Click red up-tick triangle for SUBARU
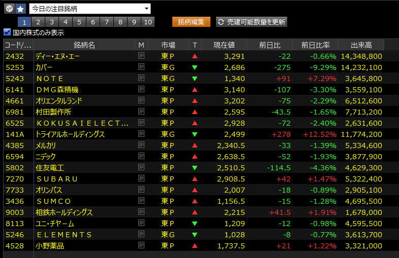 [x=195, y=179]
